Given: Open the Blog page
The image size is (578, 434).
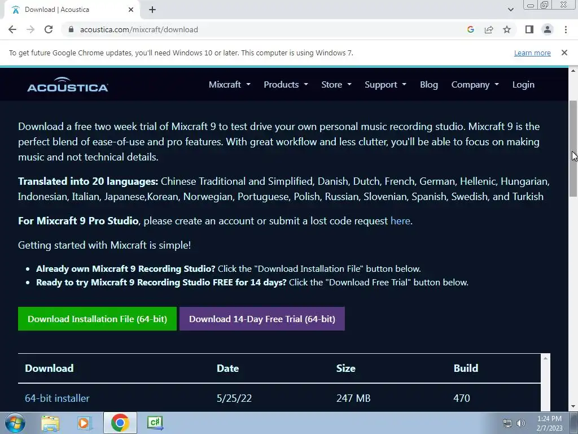Looking at the screenshot, I should 429,85.
